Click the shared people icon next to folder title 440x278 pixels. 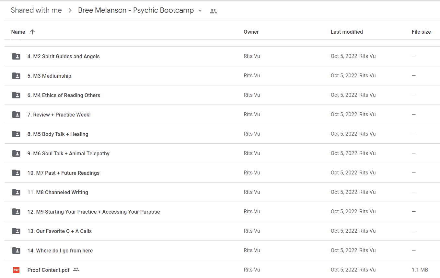click(x=213, y=11)
